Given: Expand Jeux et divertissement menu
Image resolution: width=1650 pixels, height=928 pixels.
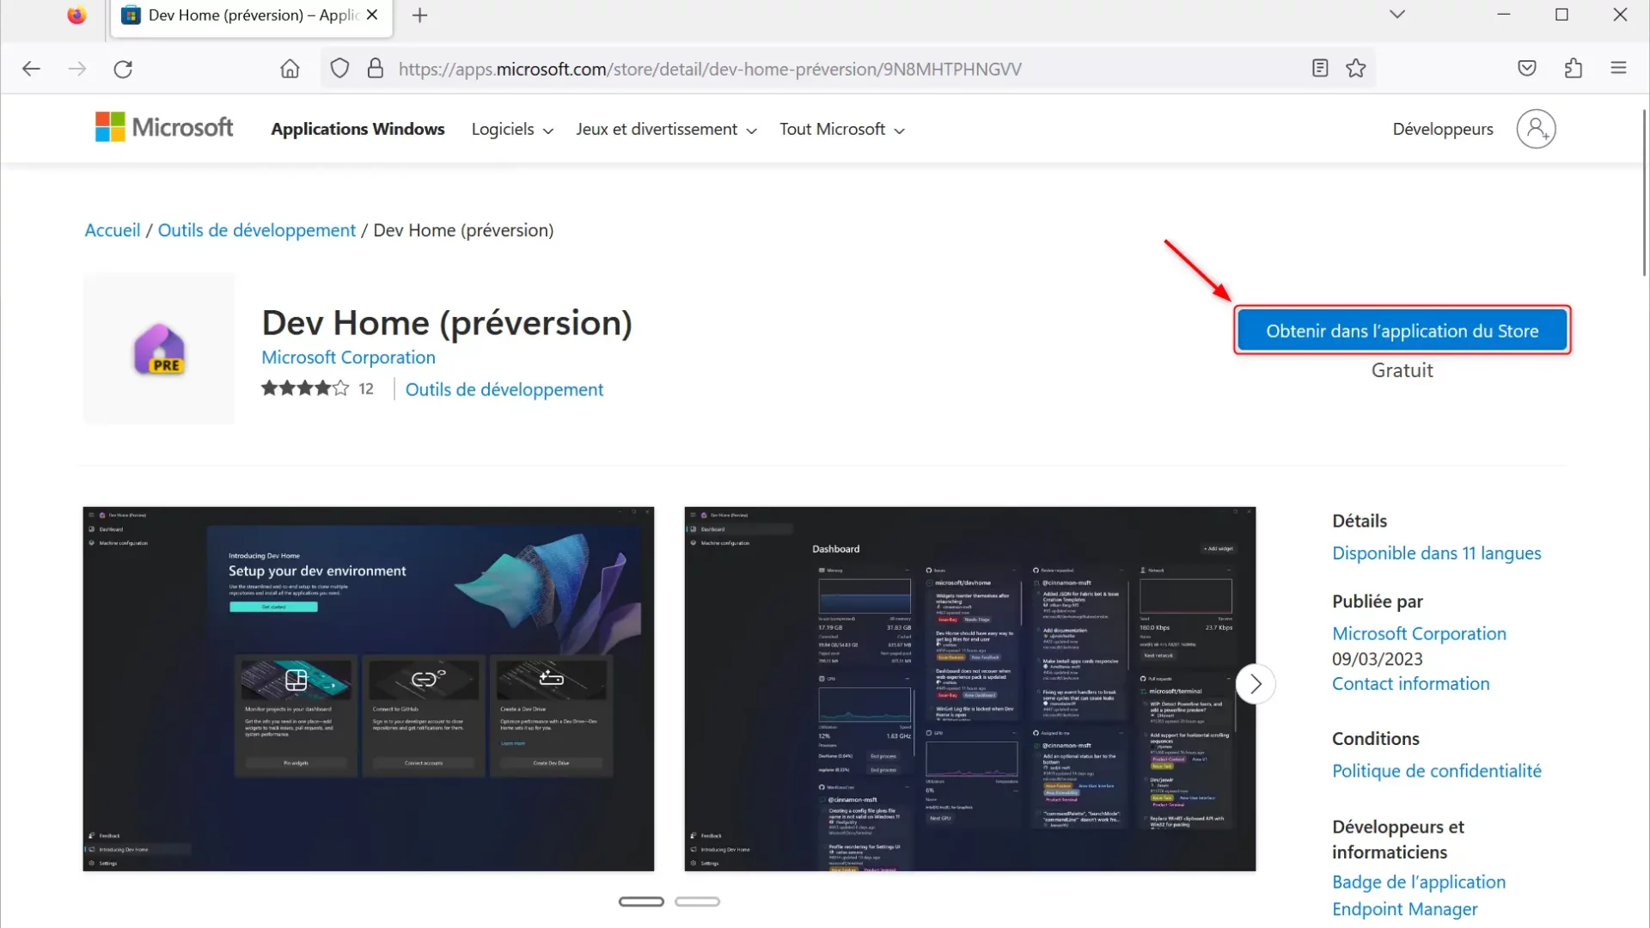Looking at the screenshot, I should coord(666,130).
